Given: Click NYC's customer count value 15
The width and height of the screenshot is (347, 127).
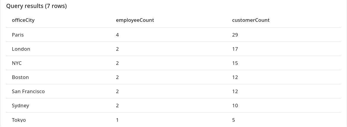Looking at the screenshot, I should point(235,63).
